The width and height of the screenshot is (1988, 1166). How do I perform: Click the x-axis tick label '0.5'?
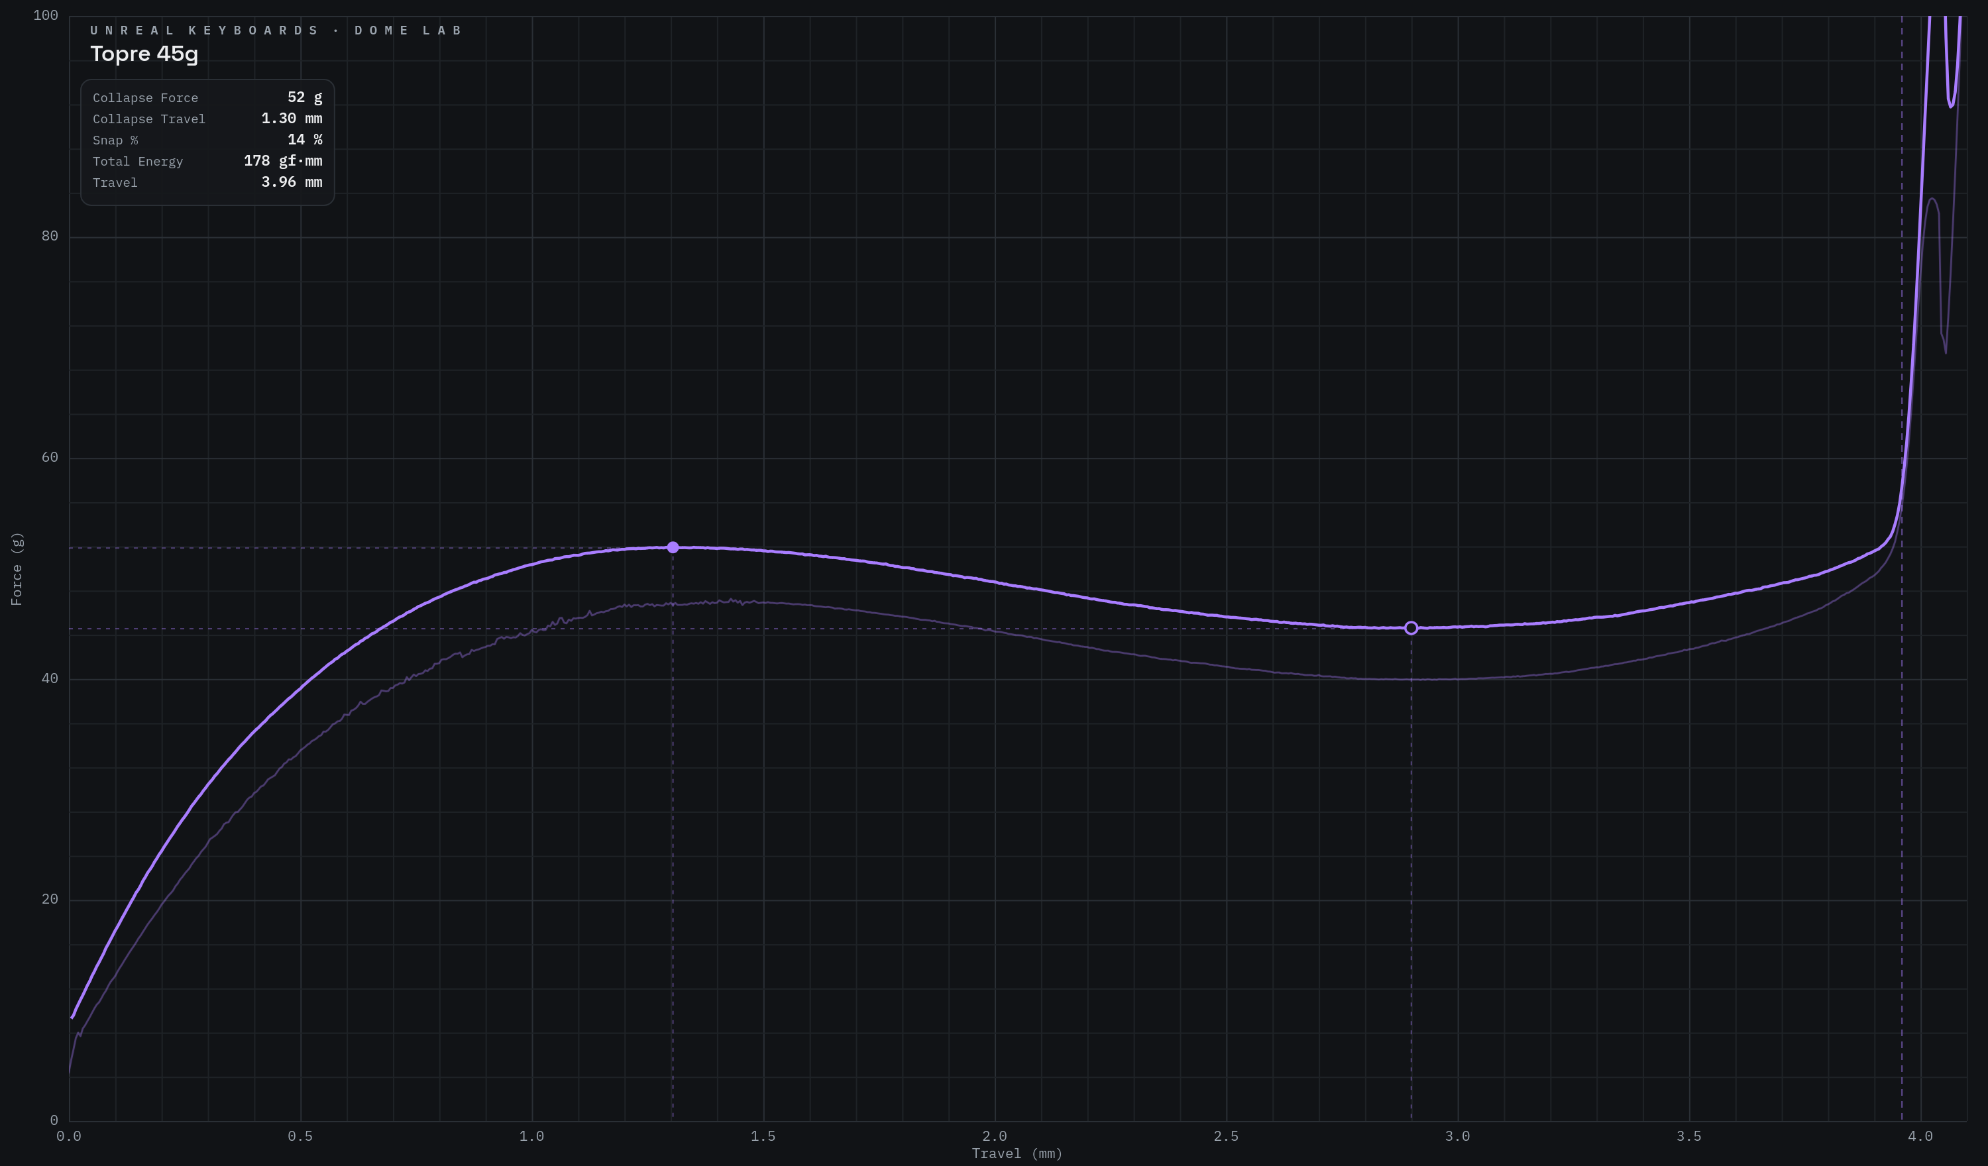(x=301, y=1136)
